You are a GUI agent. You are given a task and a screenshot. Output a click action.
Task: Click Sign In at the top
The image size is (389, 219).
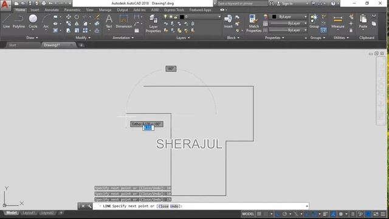pos(287,4)
